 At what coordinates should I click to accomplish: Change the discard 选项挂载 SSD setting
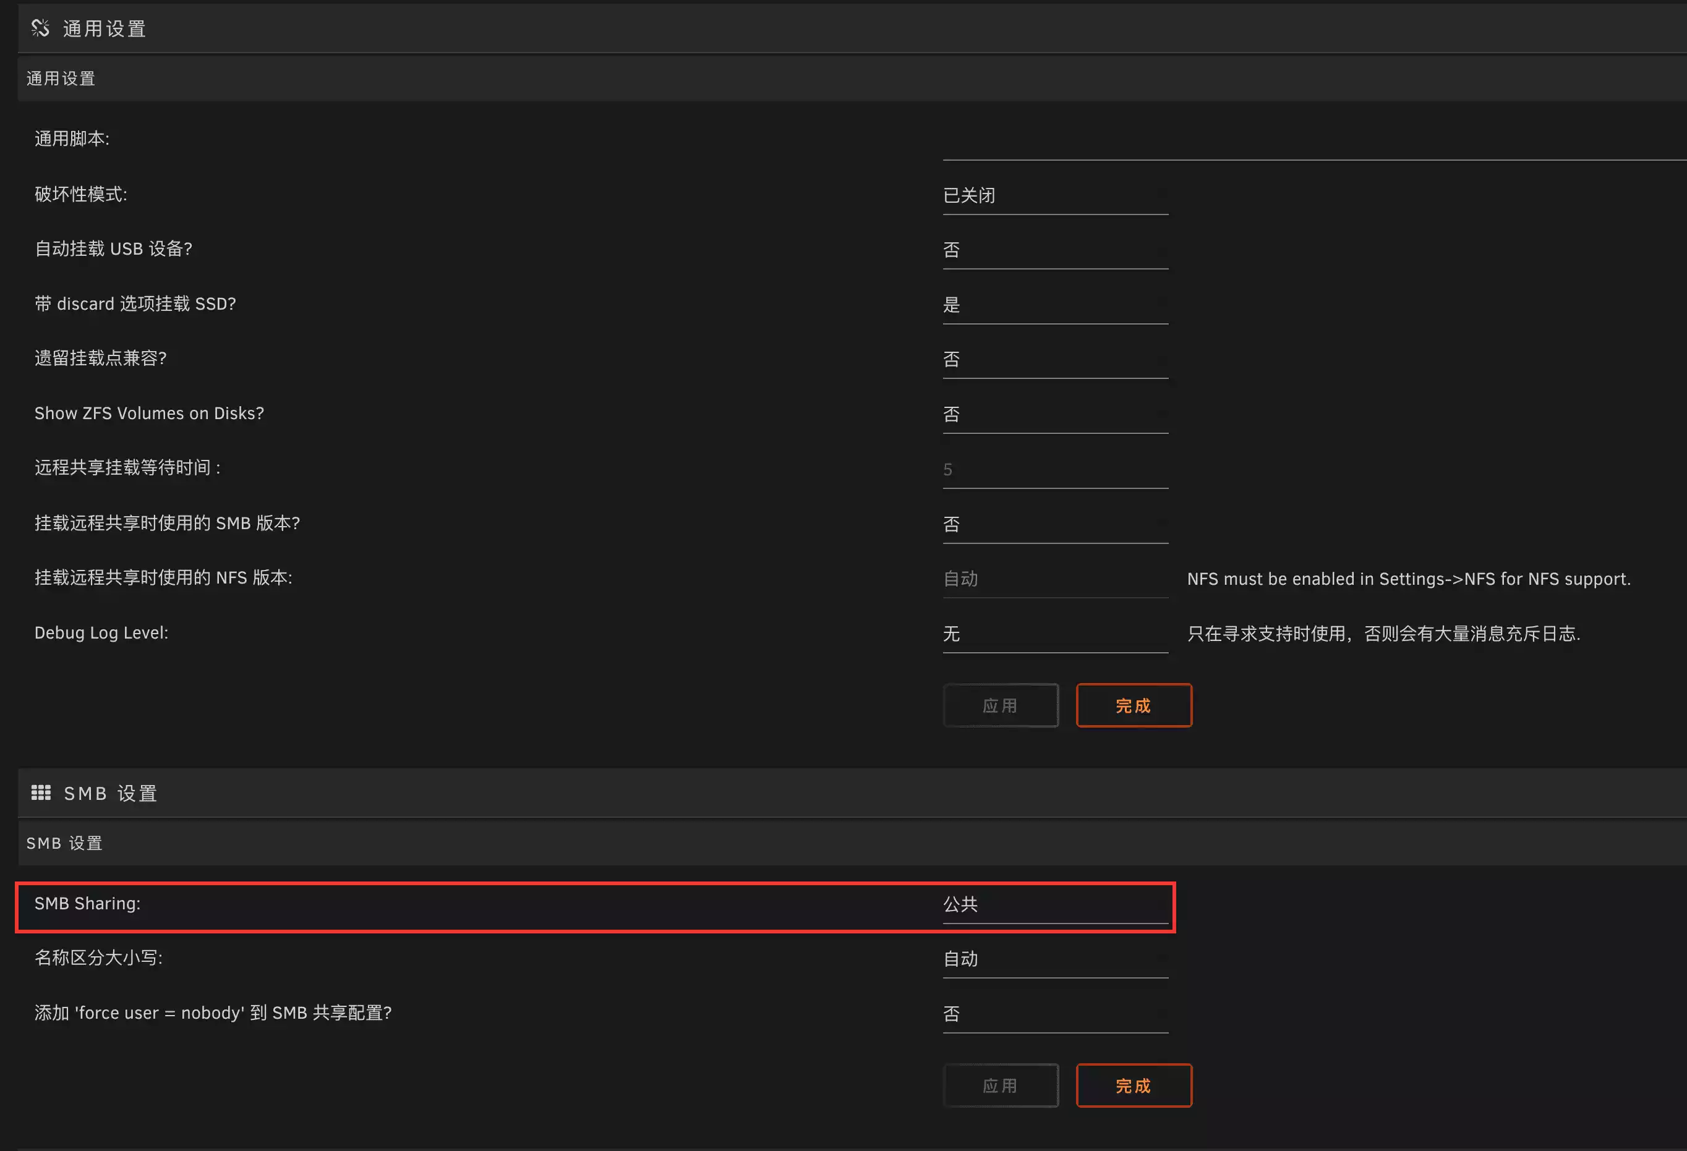(x=1055, y=305)
